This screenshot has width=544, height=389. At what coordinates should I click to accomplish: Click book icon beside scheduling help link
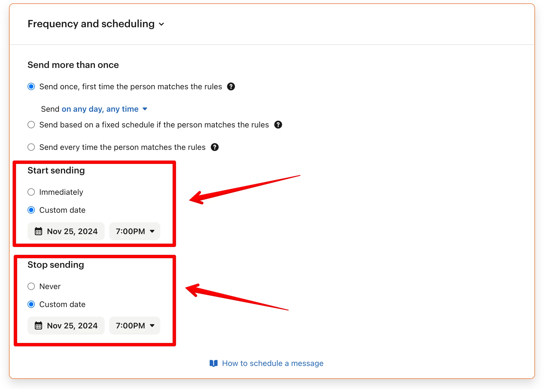[x=214, y=363]
